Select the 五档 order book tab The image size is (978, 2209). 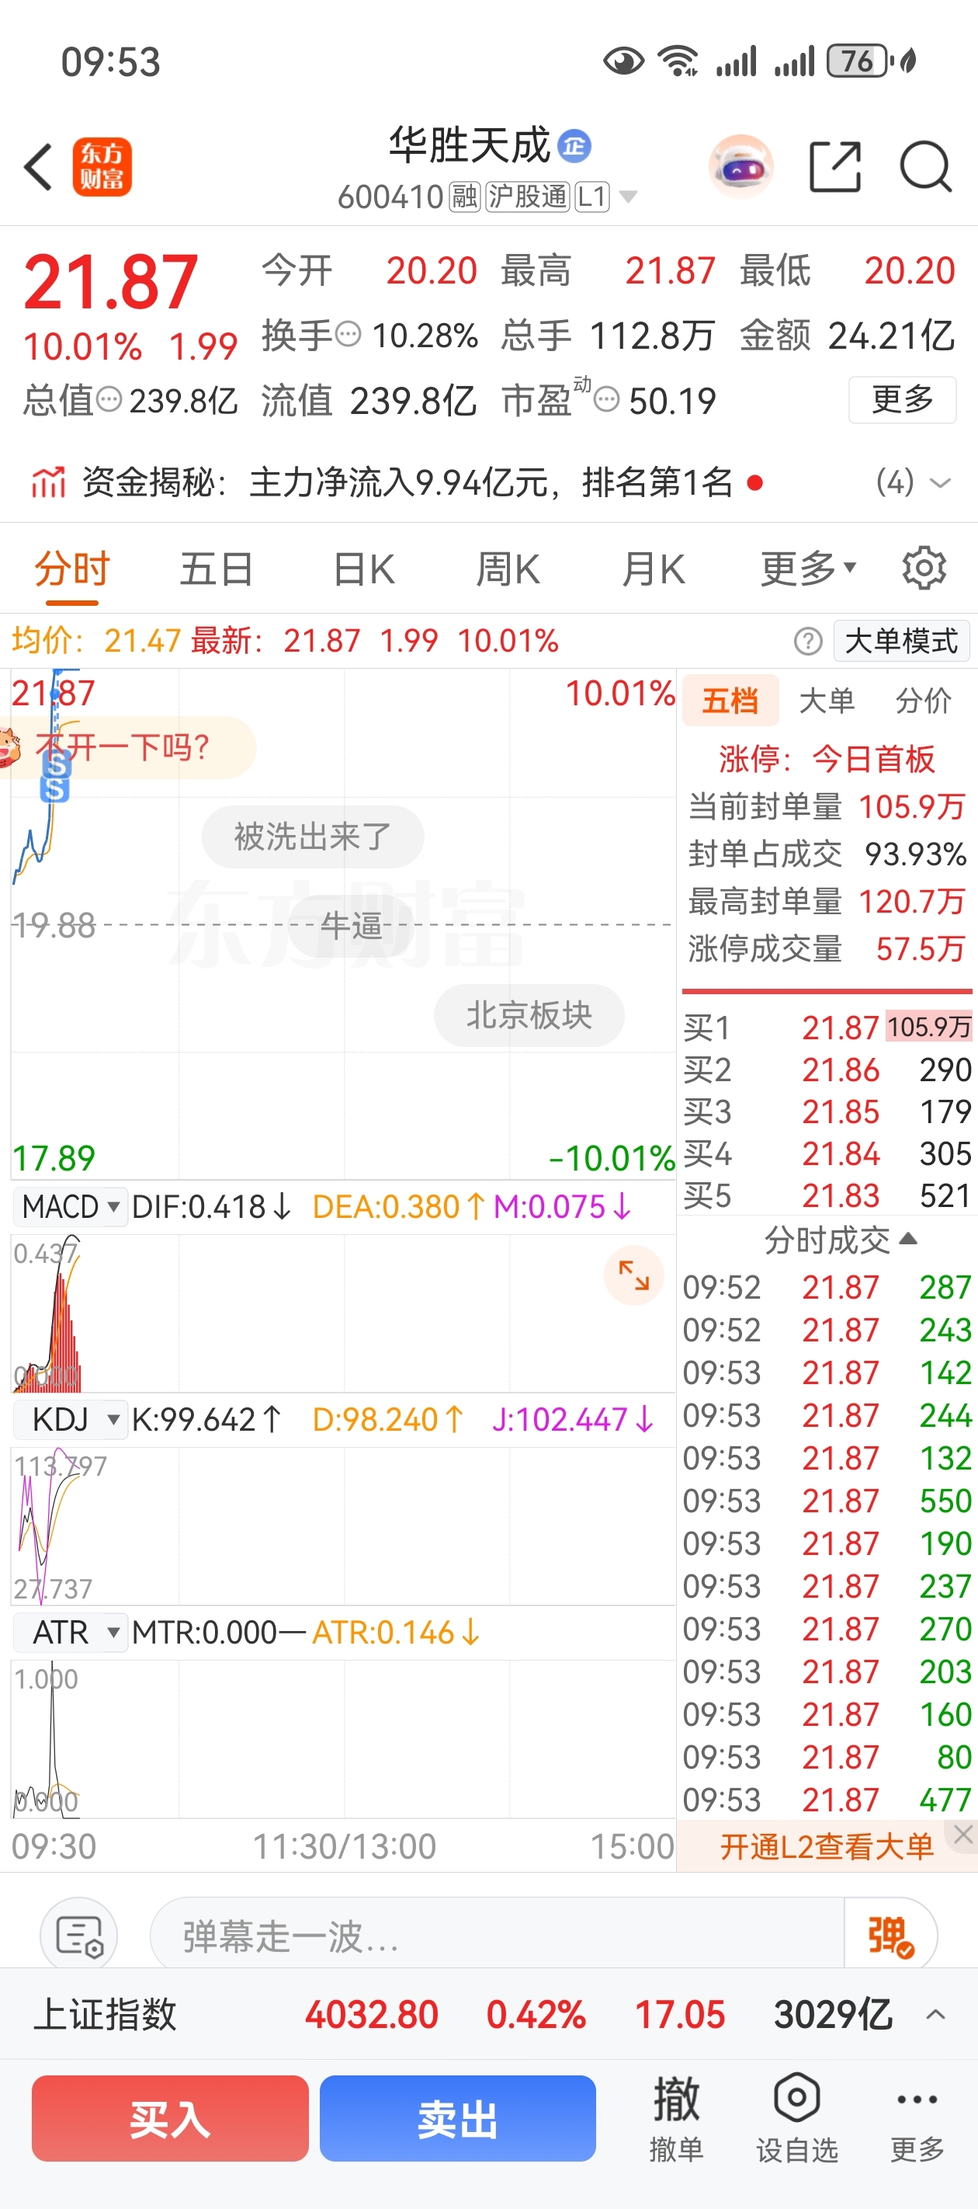pos(730,700)
